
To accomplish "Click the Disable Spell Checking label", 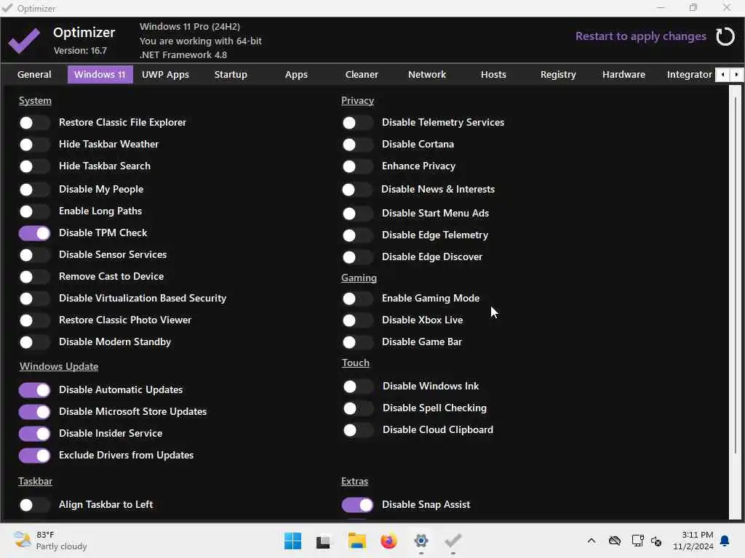I will [434, 408].
